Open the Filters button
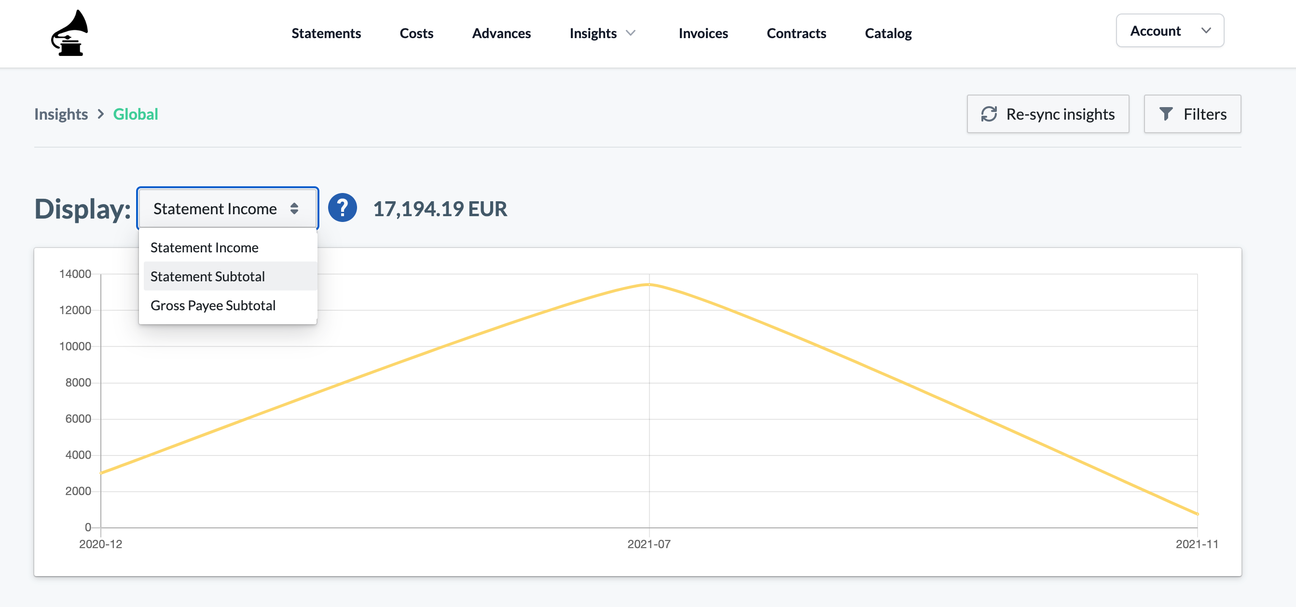This screenshot has height=607, width=1296. pyautogui.click(x=1192, y=114)
